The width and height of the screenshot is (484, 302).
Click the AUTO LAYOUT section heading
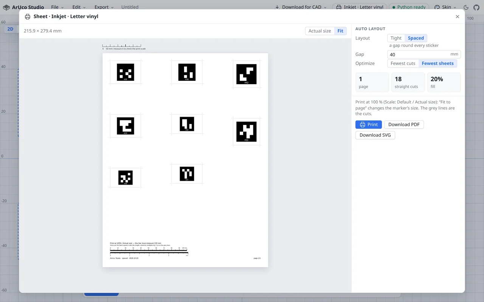(370, 29)
